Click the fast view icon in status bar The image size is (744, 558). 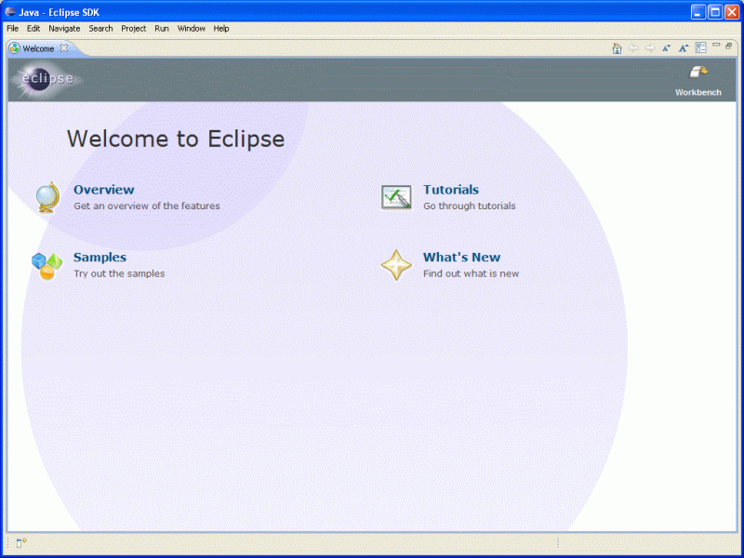point(21,543)
